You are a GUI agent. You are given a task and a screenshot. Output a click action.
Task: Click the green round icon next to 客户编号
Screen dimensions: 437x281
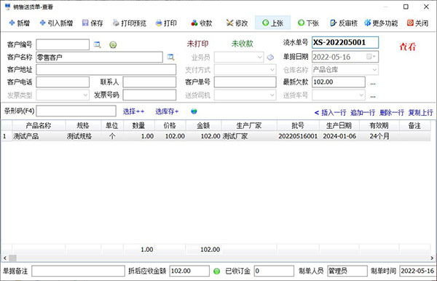[113, 44]
